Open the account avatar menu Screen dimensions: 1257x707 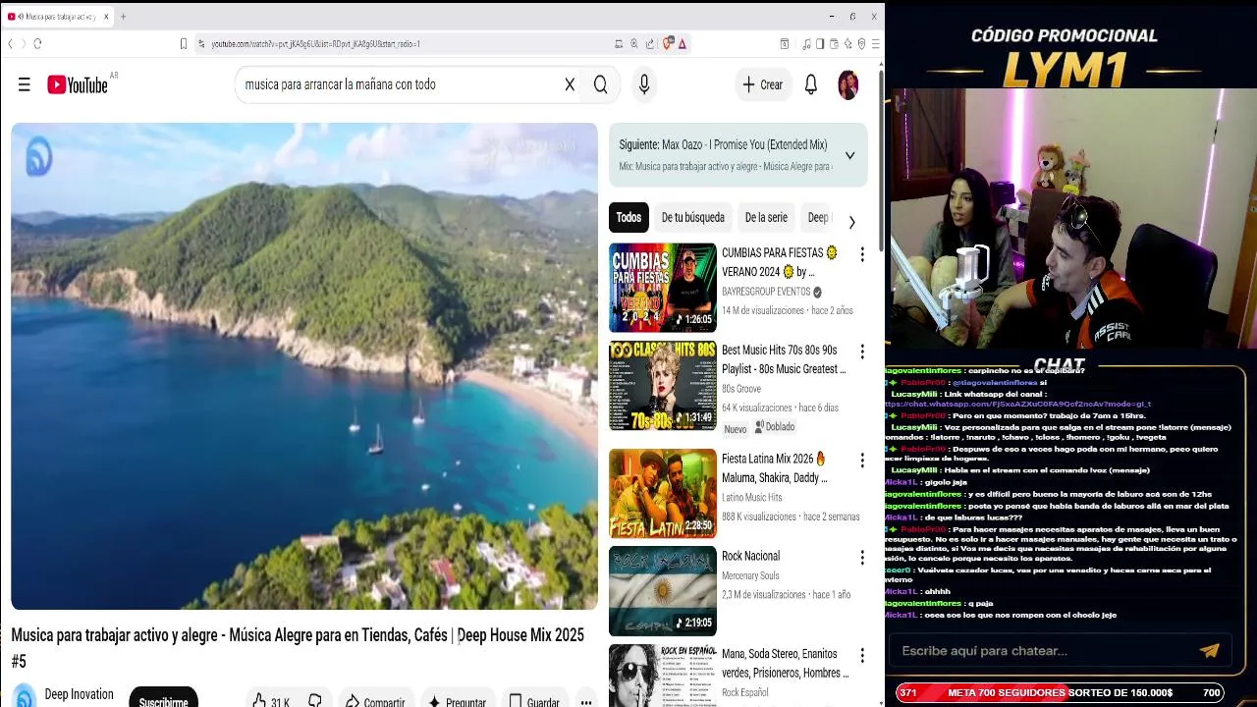(x=848, y=84)
